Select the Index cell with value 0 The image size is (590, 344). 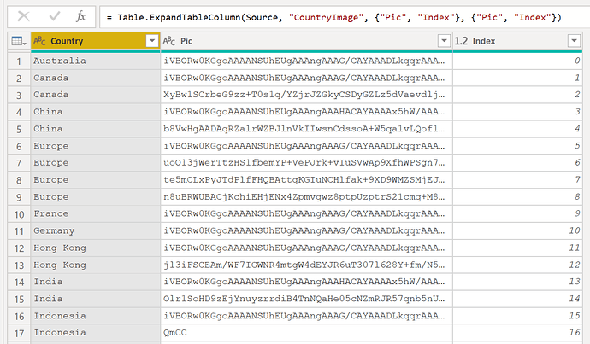point(517,61)
